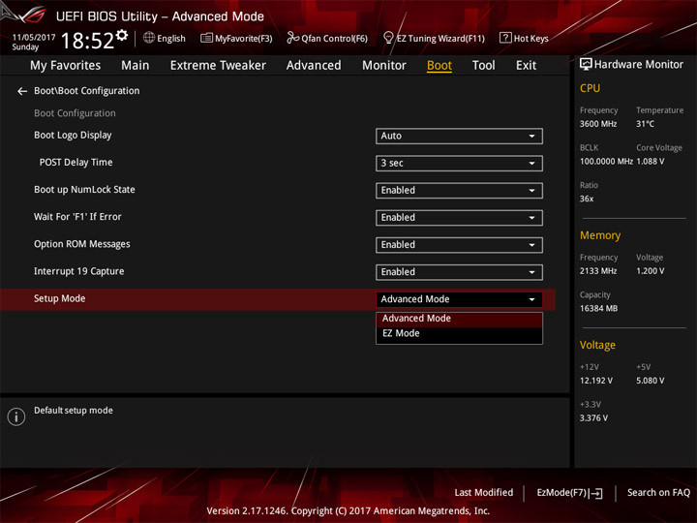Choose EZ Mode from the dropdown list
The height and width of the screenshot is (523, 697).
tap(459, 333)
